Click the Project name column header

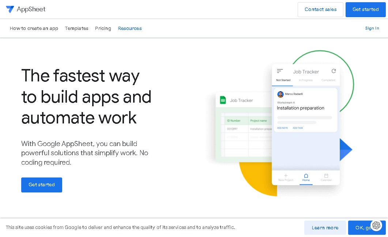tap(258, 121)
